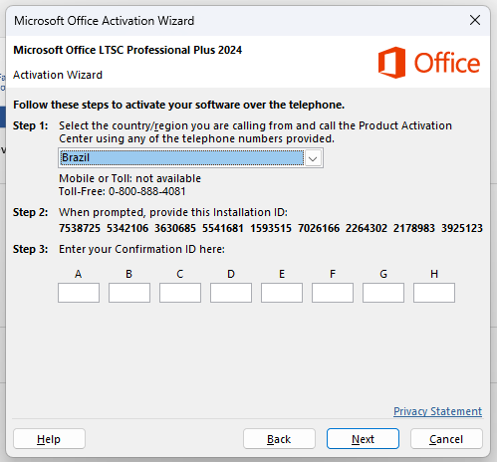Go Back to the previous wizard step

[x=279, y=439]
